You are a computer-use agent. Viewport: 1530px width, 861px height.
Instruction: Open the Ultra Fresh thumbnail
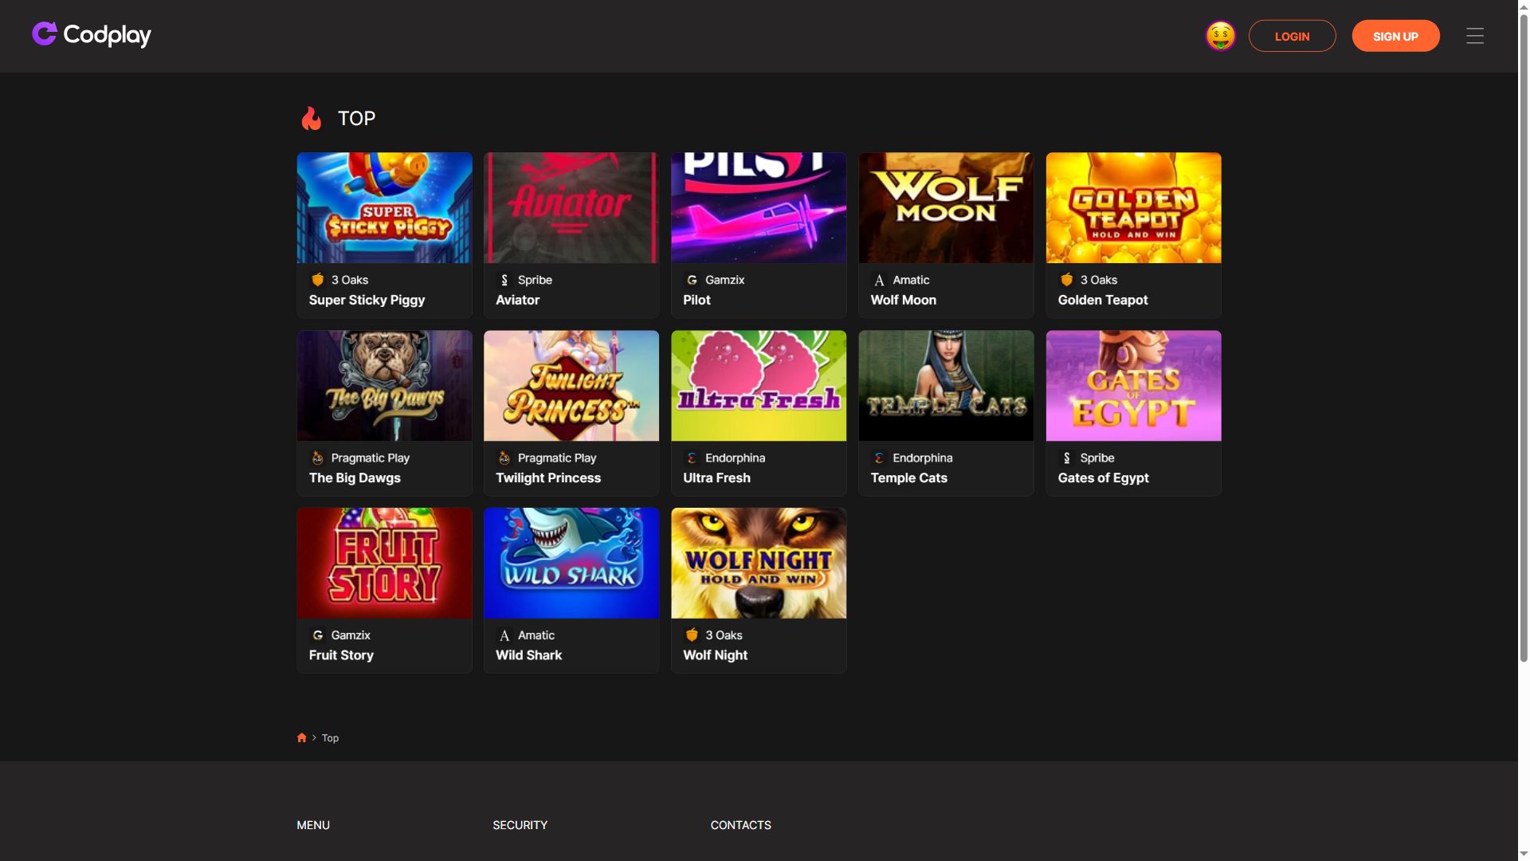759,386
